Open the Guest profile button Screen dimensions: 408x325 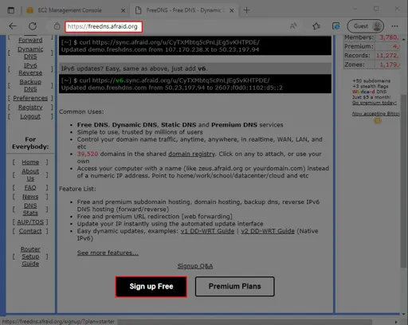pos(366,26)
